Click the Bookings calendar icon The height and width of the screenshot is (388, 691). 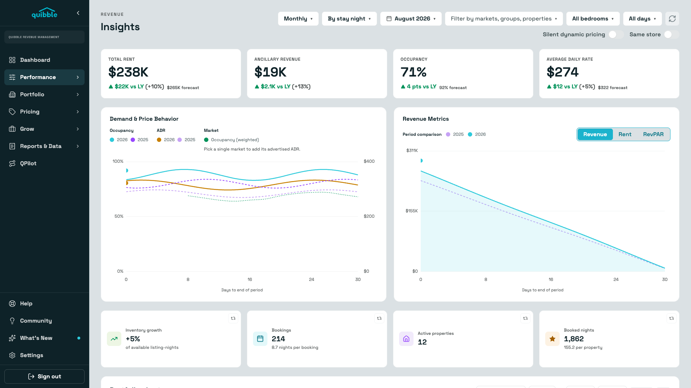pos(260,339)
